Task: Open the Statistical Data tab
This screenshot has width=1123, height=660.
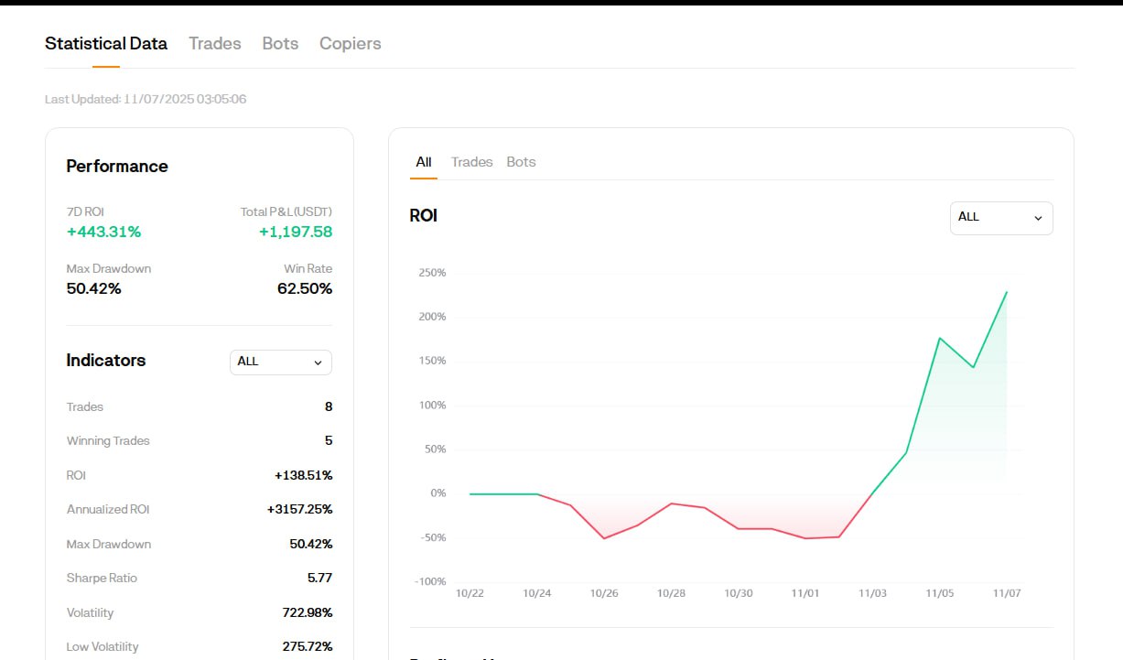Action: click(x=106, y=43)
